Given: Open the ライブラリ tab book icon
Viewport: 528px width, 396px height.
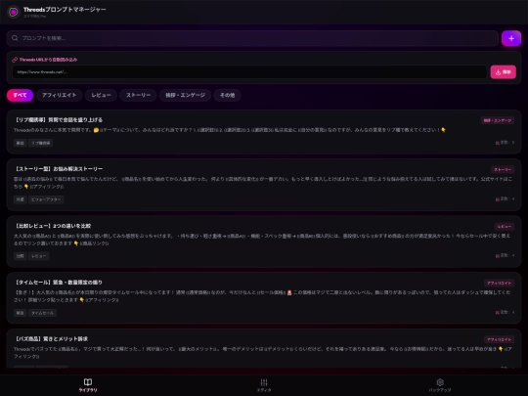Looking at the screenshot, I should click(x=88, y=382).
